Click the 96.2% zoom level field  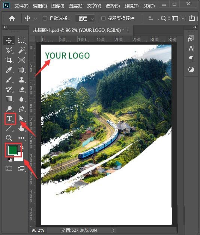tap(38, 230)
